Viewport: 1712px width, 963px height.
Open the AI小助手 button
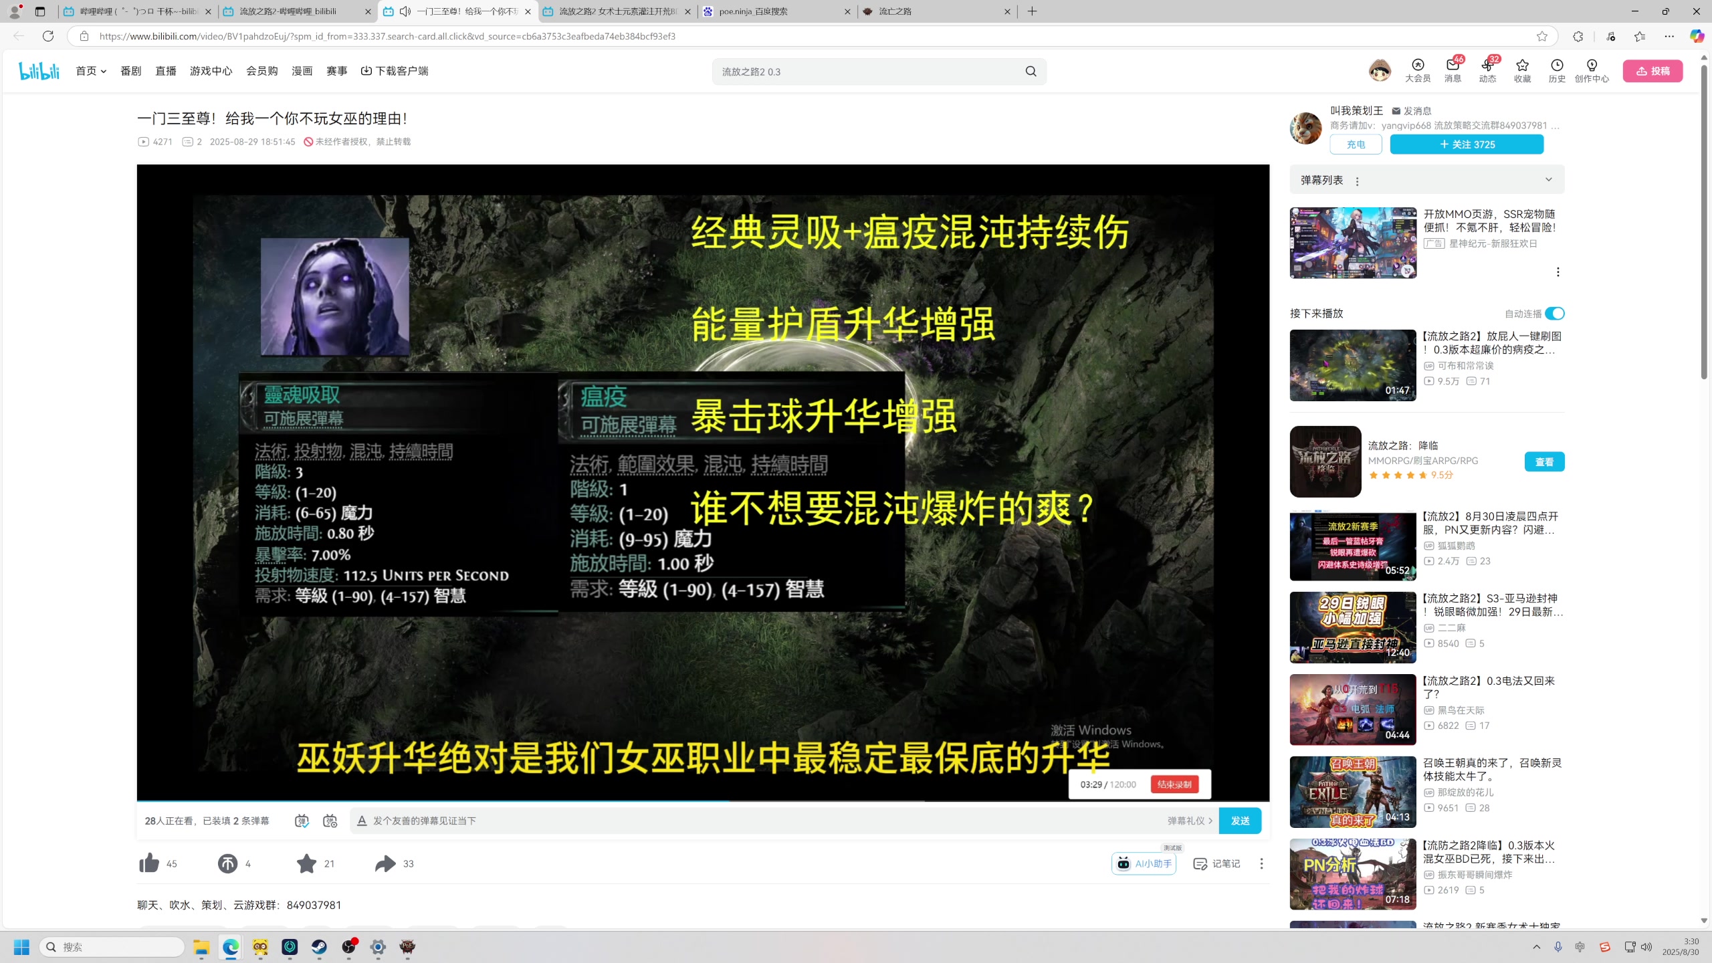pos(1144,863)
